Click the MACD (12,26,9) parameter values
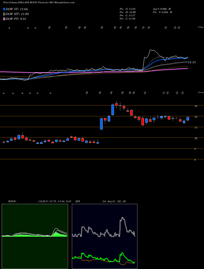 click(54, 201)
